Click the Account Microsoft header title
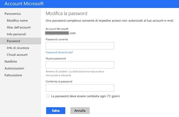The width and height of the screenshot is (179, 117). coord(24,4)
